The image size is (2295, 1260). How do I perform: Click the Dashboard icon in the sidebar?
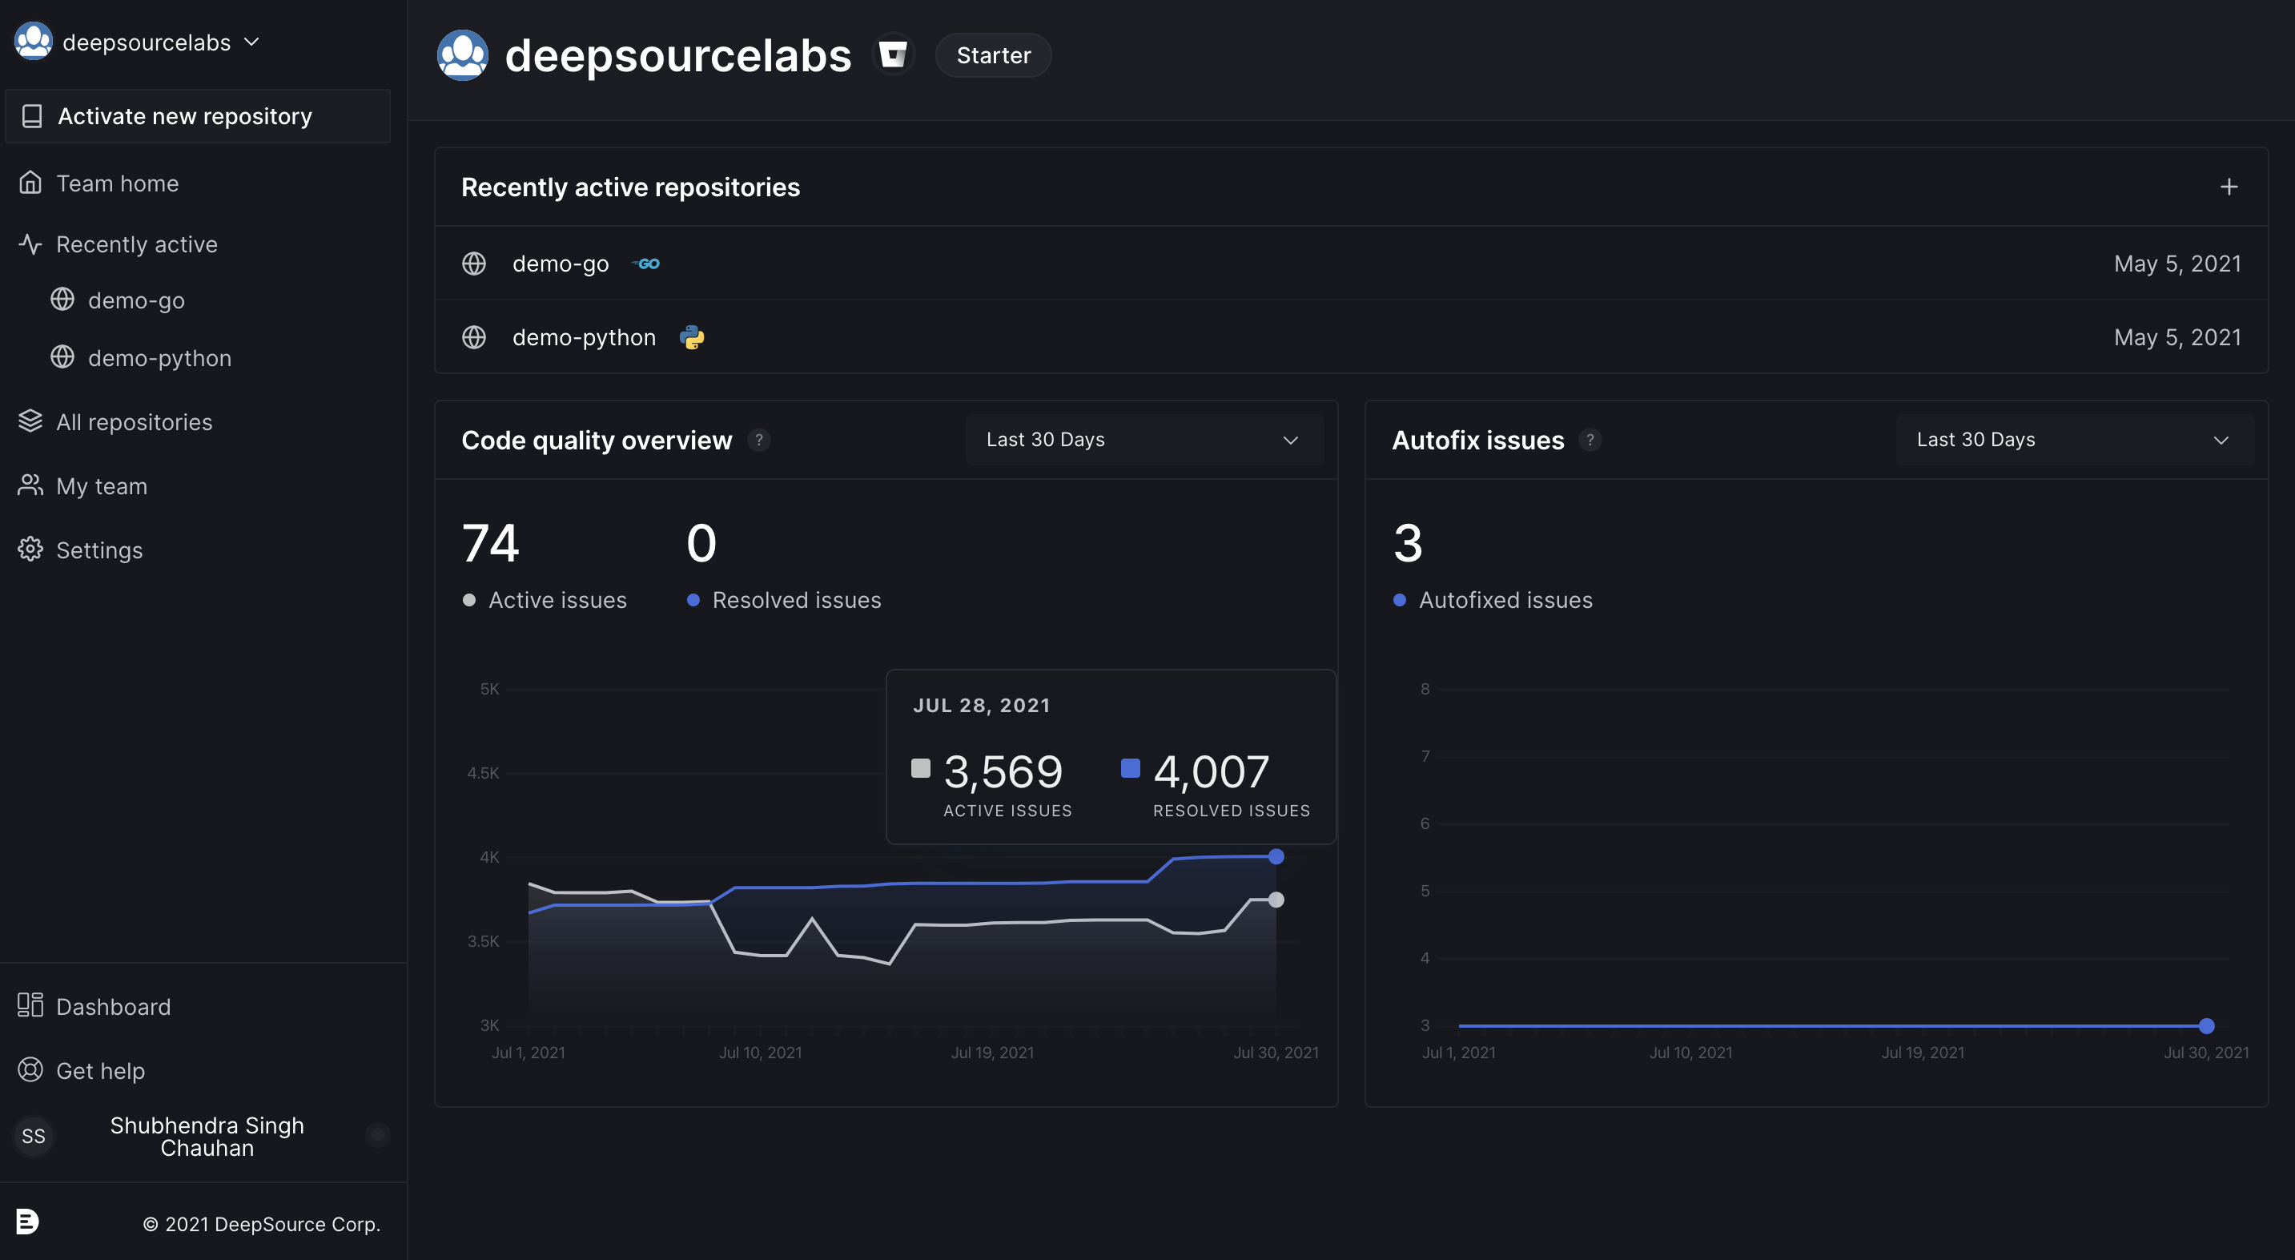(30, 1005)
